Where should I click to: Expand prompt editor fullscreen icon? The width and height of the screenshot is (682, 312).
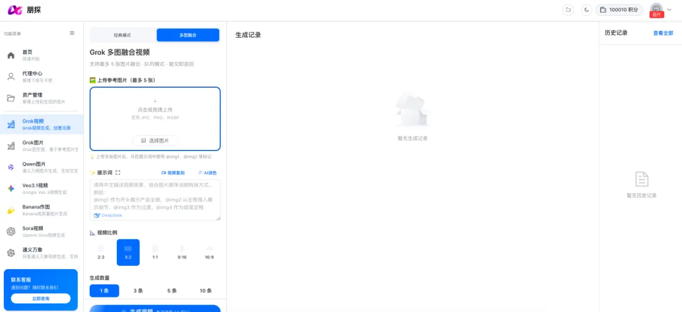coord(118,173)
